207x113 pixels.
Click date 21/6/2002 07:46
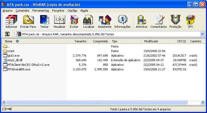(154, 56)
